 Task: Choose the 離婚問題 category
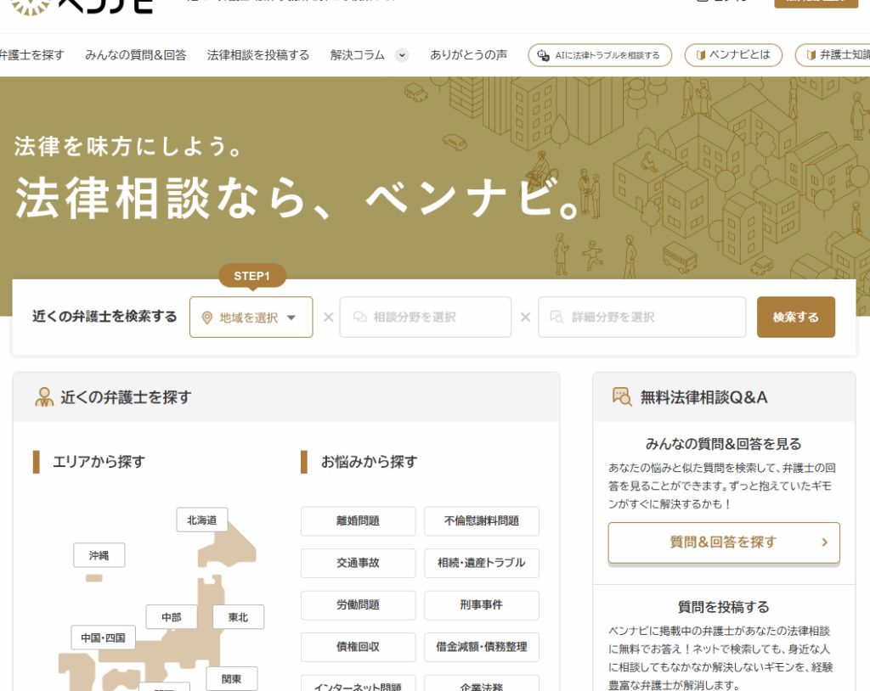(x=358, y=521)
